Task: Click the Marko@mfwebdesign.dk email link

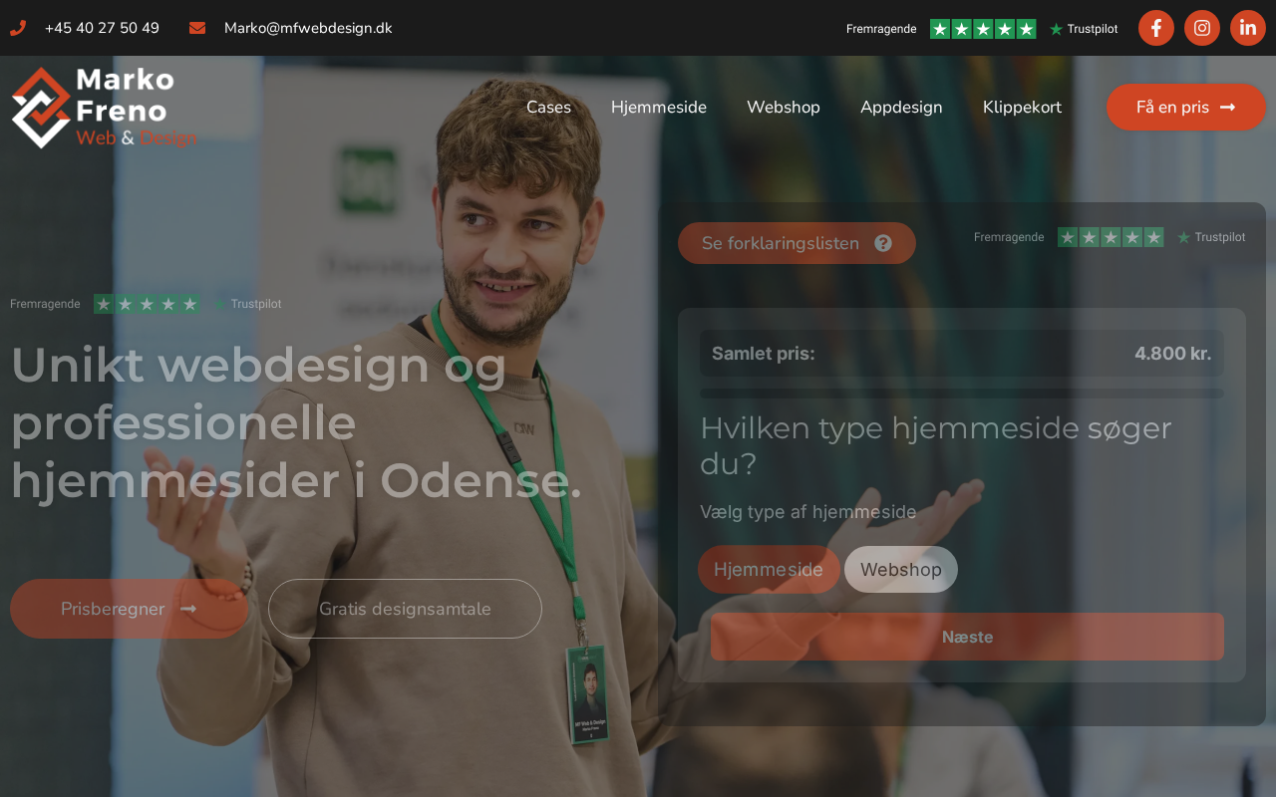Action: 308,28
